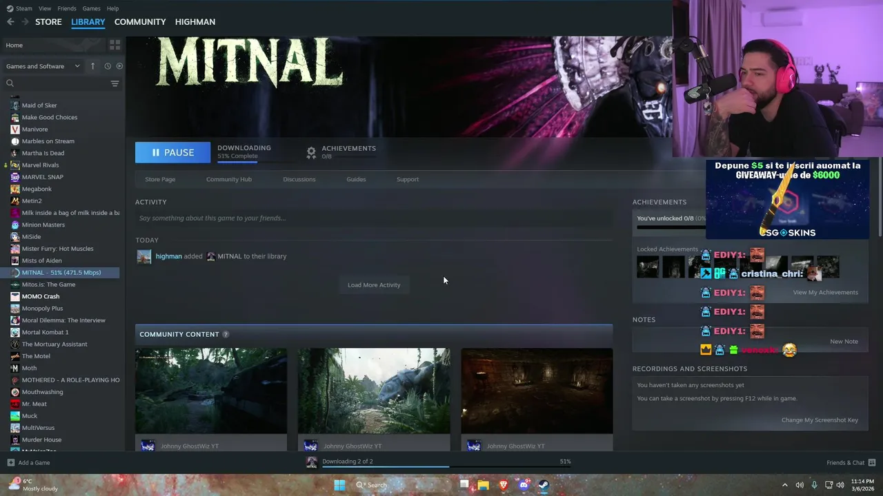
Task: Click Change My Screenshot Key
Action: coord(820,420)
